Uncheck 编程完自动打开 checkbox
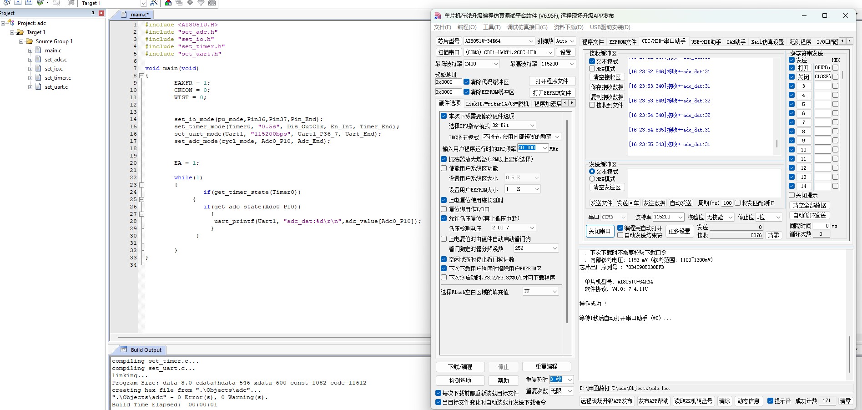The height and width of the screenshot is (410, 862). [x=620, y=228]
